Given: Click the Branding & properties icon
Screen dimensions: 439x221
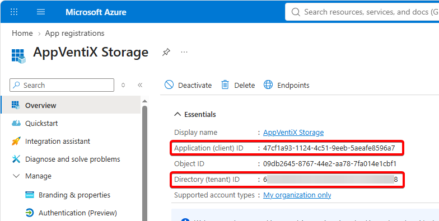Looking at the screenshot, I should click(x=30, y=195).
